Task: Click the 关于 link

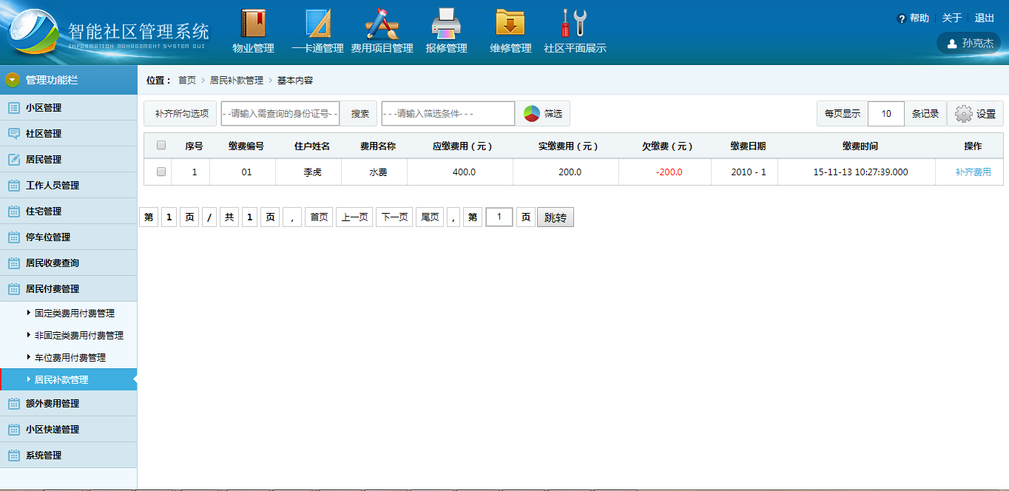Action: tap(952, 18)
